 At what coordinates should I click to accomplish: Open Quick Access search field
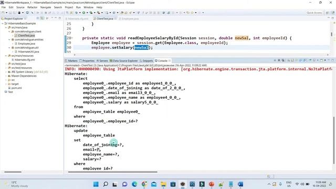(314, 13)
